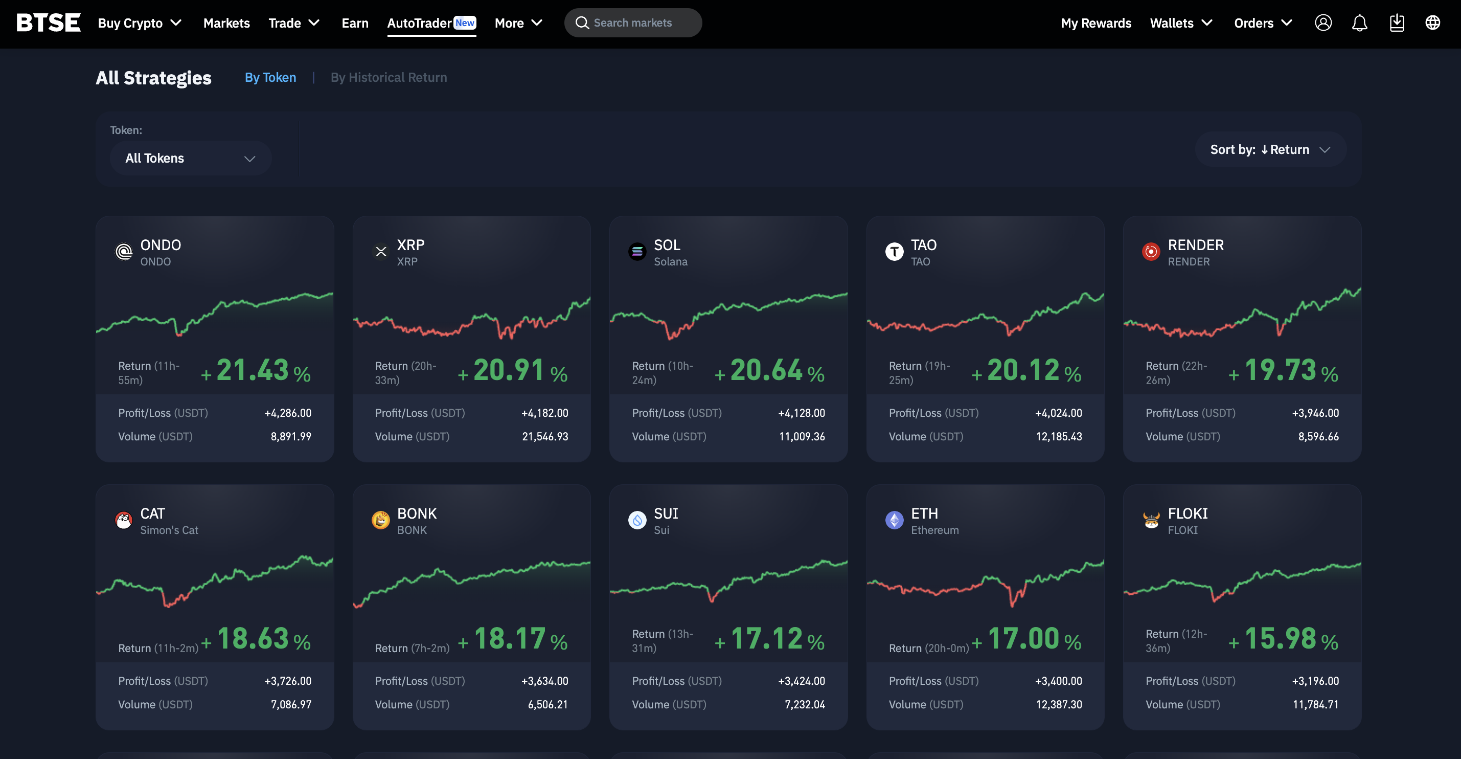
Task: Open the language globe icon
Action: (x=1433, y=23)
